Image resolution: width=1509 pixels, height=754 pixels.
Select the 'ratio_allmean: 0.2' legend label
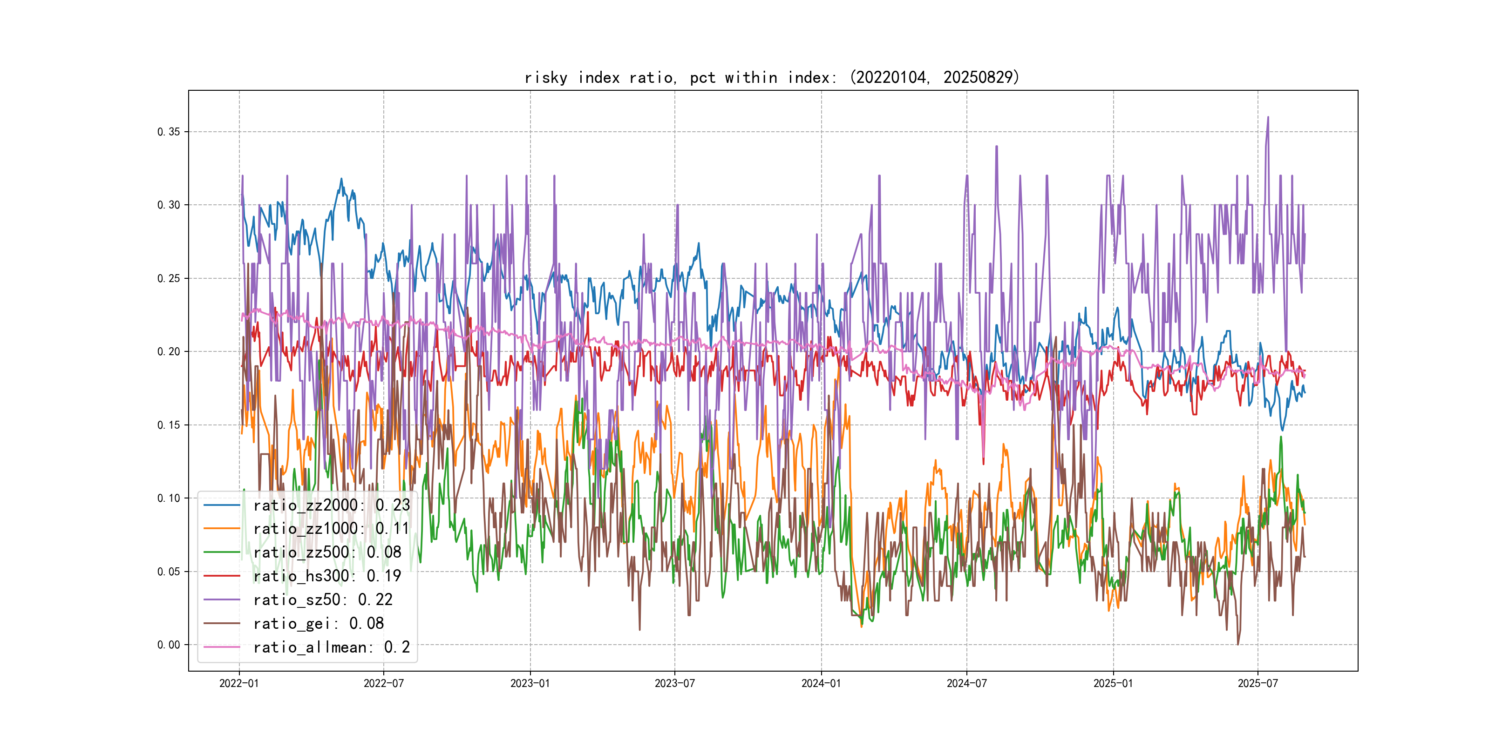(332, 647)
